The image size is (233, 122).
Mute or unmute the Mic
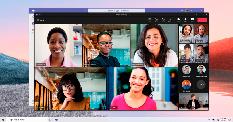[186, 20]
